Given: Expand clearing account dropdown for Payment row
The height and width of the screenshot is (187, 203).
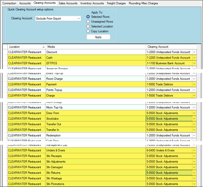Looking at the screenshot, I should pyautogui.click(x=194, y=84).
